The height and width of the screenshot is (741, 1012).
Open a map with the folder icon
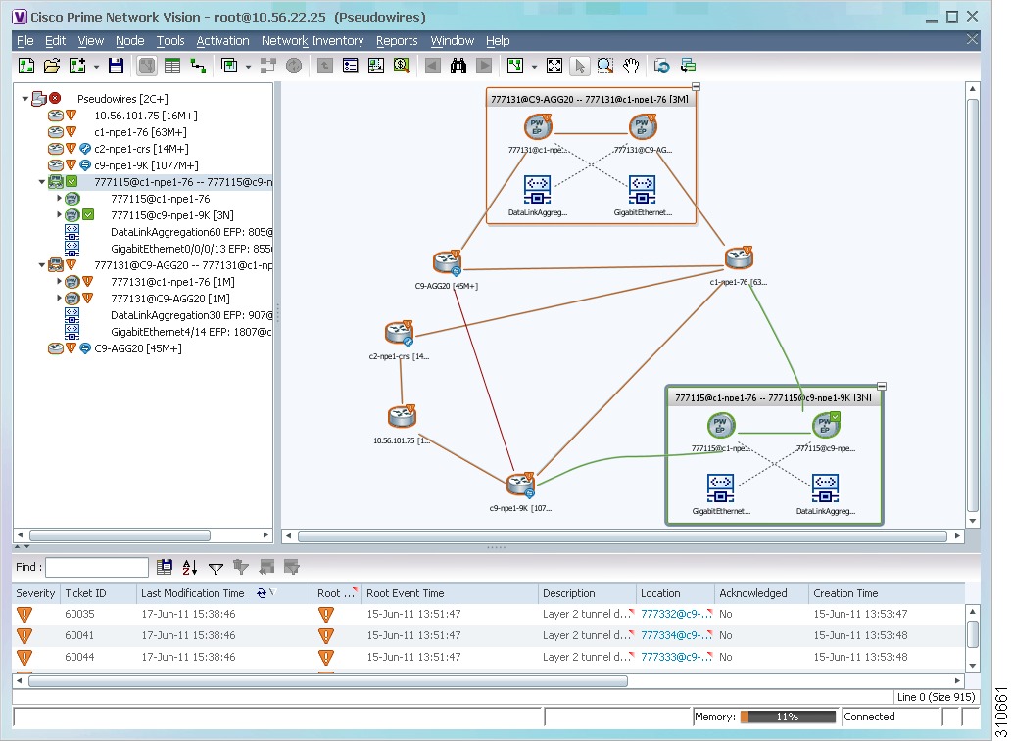click(52, 66)
